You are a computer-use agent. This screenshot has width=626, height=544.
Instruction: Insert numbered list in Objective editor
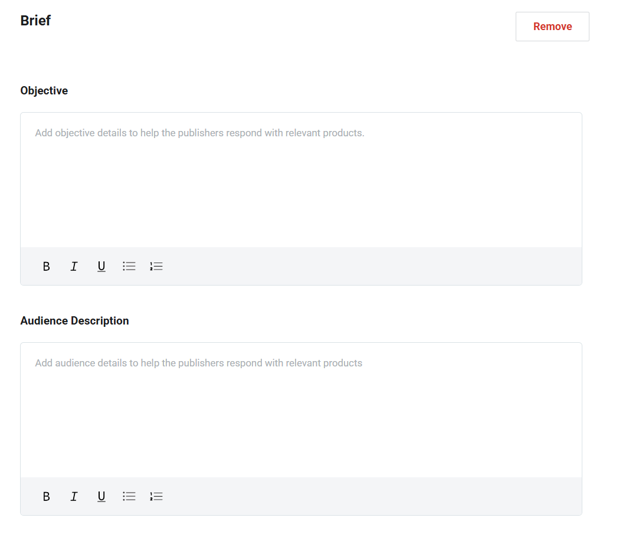[156, 266]
